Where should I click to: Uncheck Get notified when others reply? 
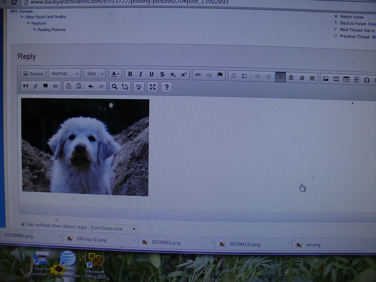pos(23,224)
